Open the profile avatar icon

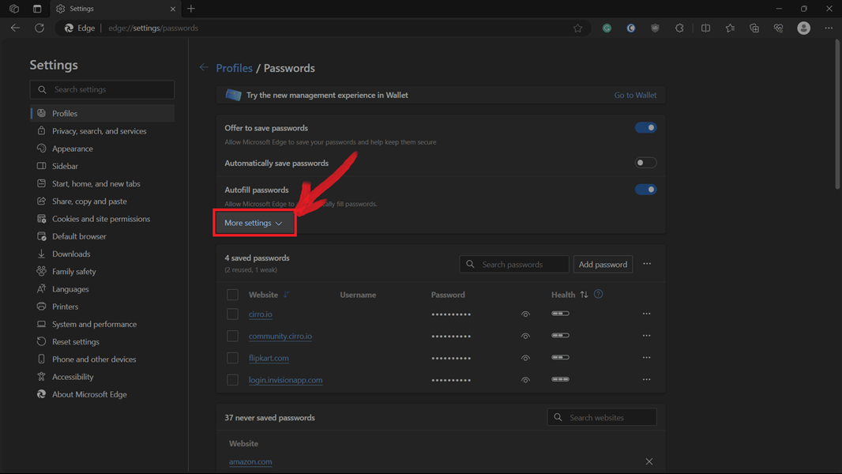click(803, 28)
